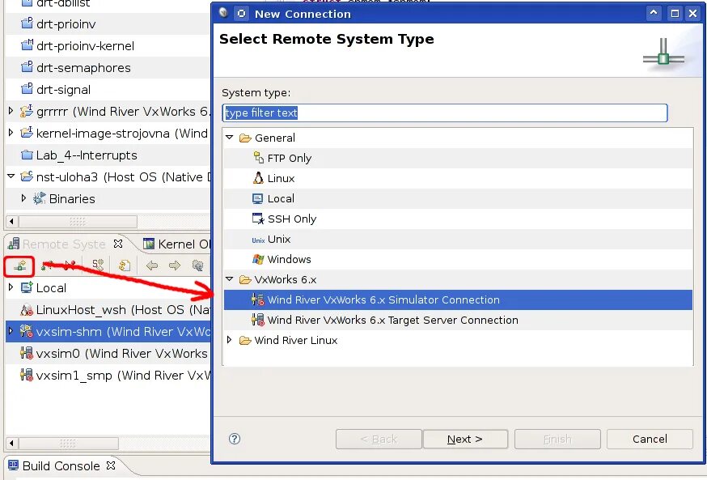Close the Remote Systems view tab
Image resolution: width=707 pixels, height=480 pixels.
tap(118, 244)
